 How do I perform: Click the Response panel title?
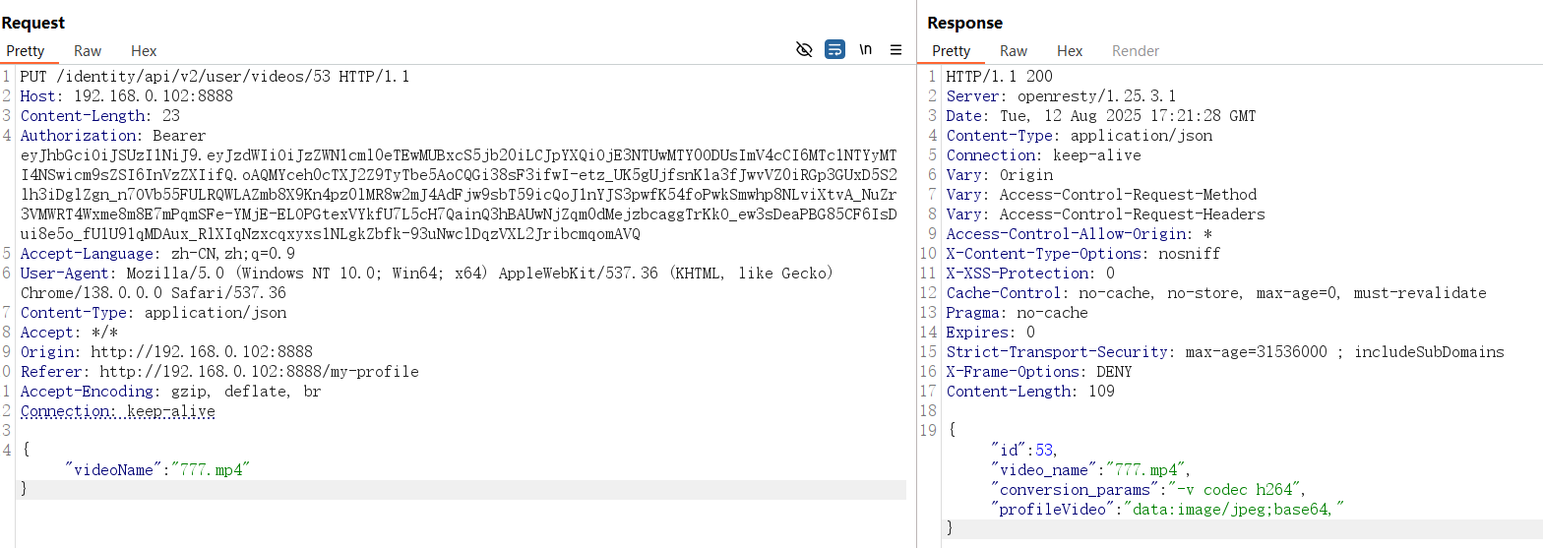[964, 23]
